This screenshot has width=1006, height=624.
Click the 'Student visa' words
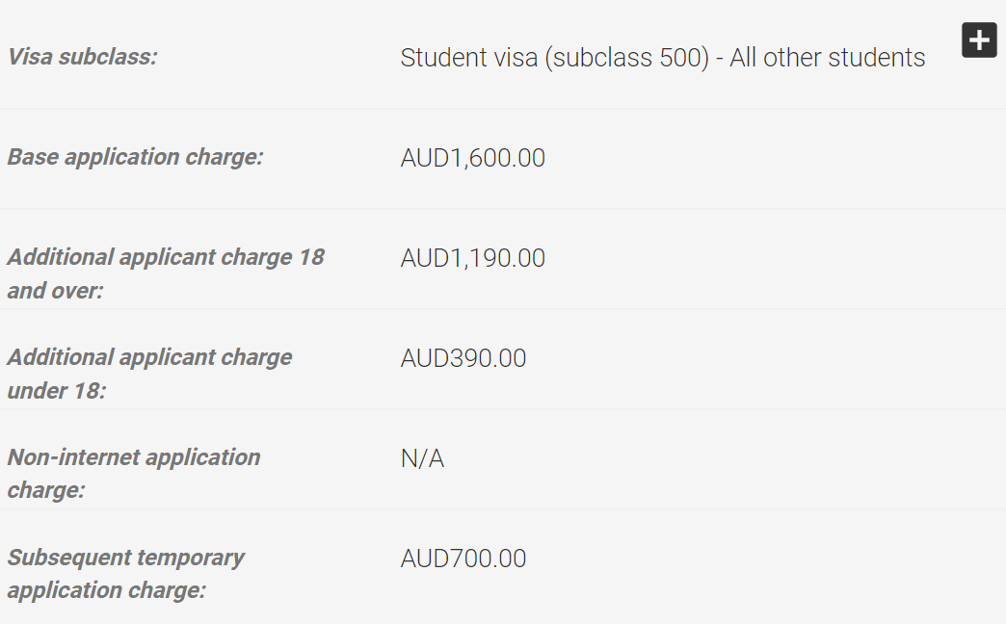tap(469, 58)
